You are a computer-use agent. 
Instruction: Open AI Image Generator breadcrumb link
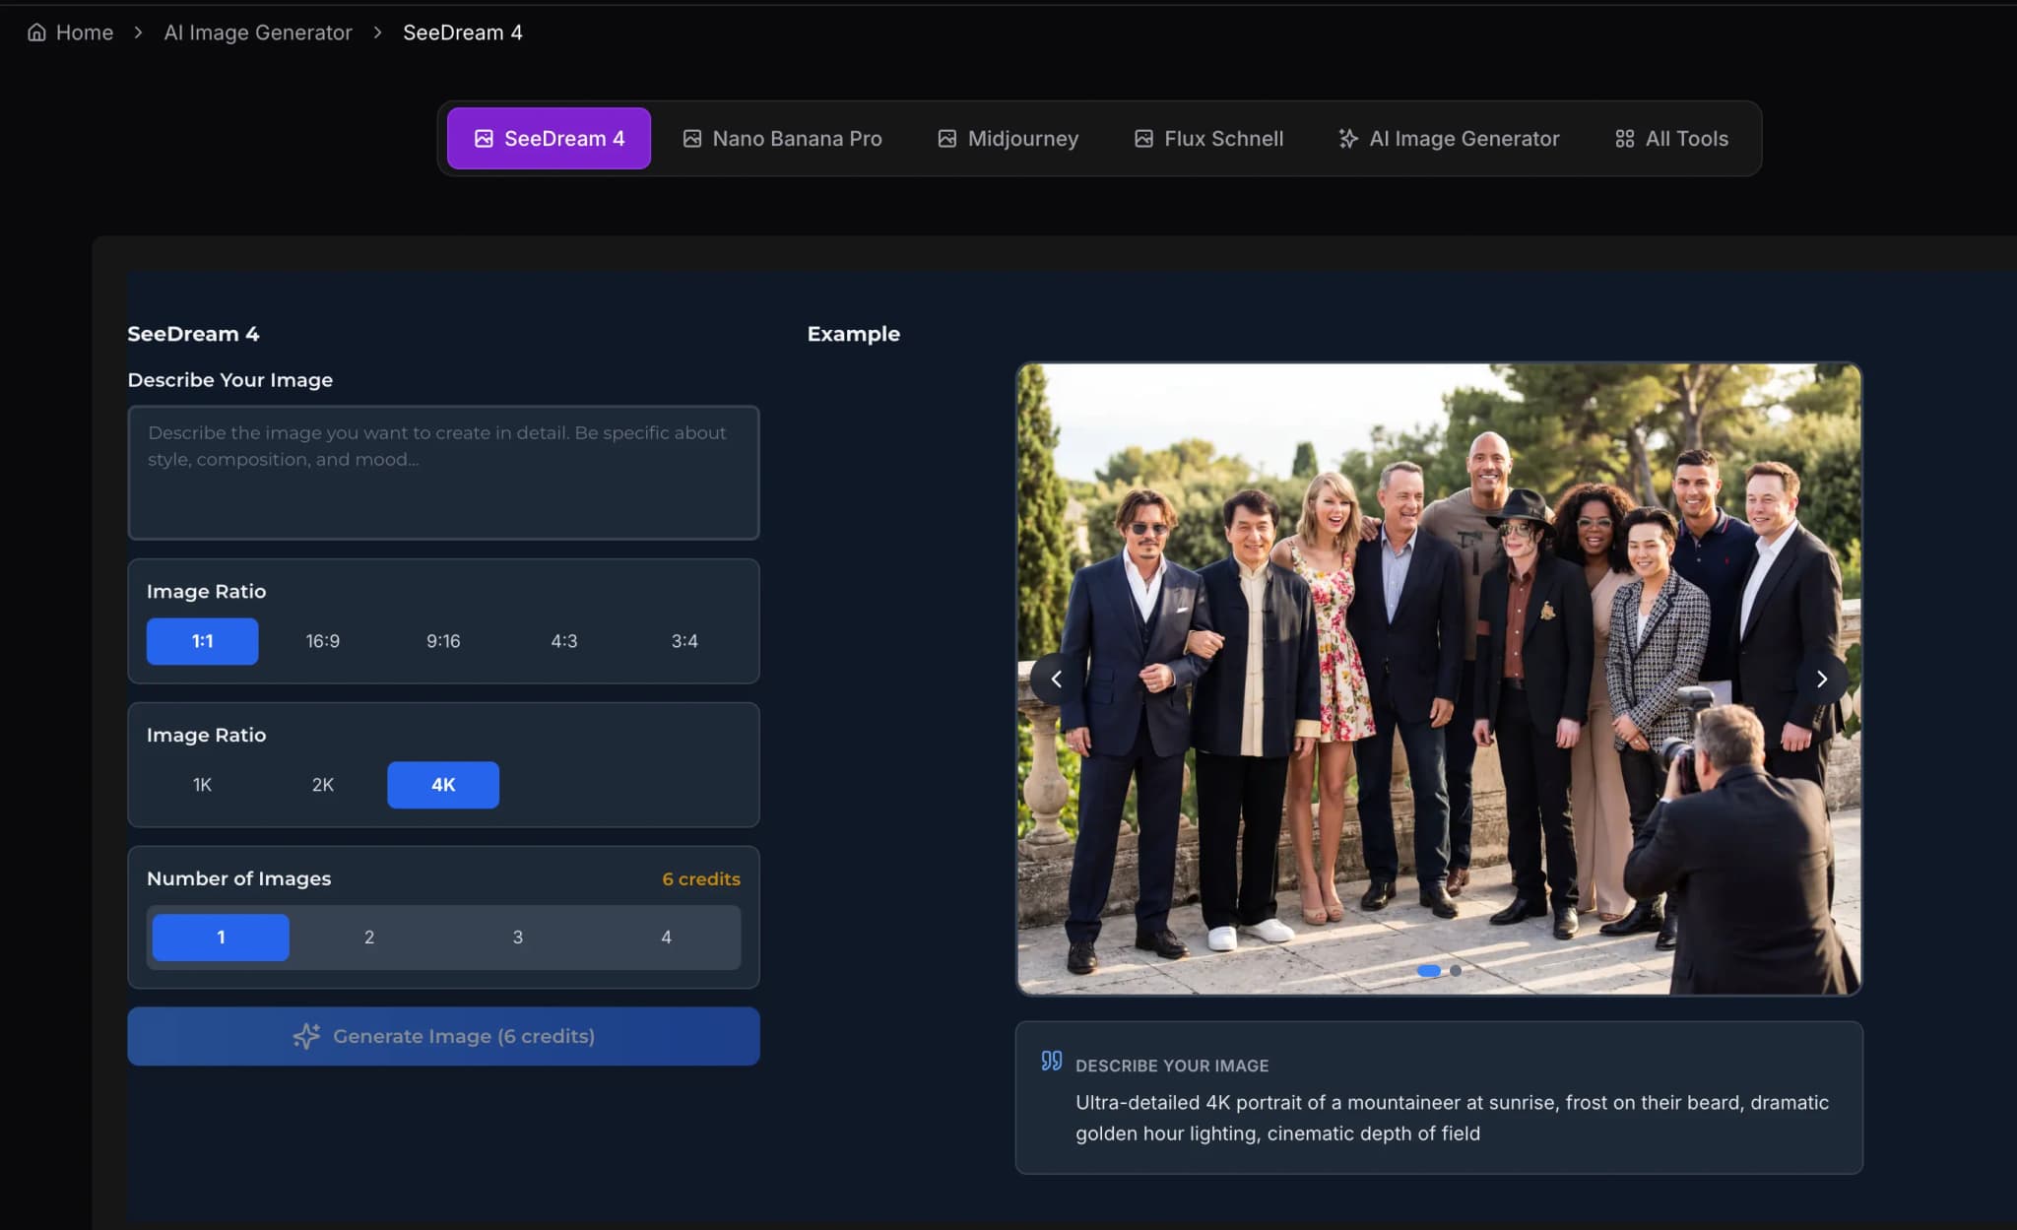click(258, 32)
